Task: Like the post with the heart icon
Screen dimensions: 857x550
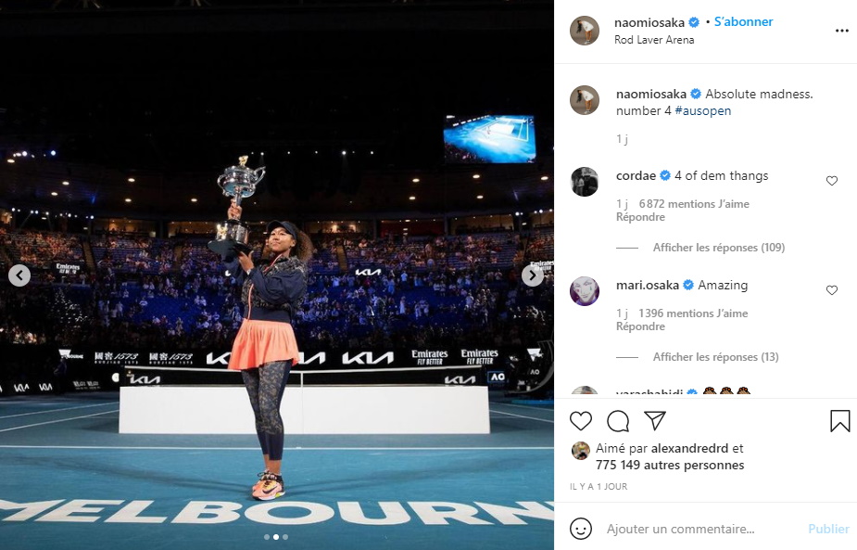Action: pyautogui.click(x=580, y=421)
